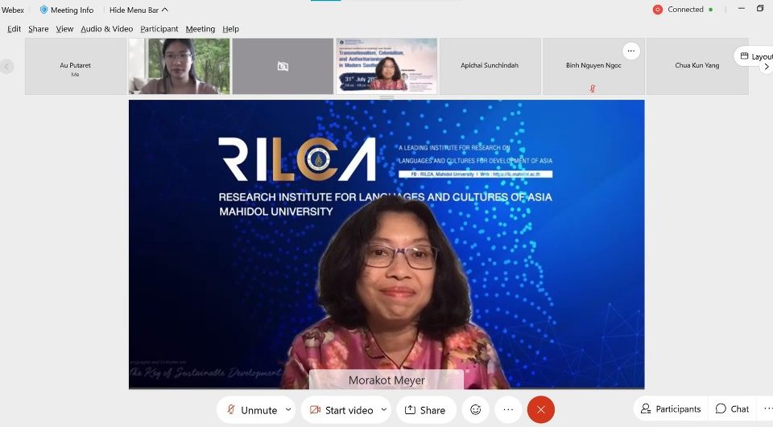
Task: Click the red leave meeting button
Action: [x=540, y=409]
